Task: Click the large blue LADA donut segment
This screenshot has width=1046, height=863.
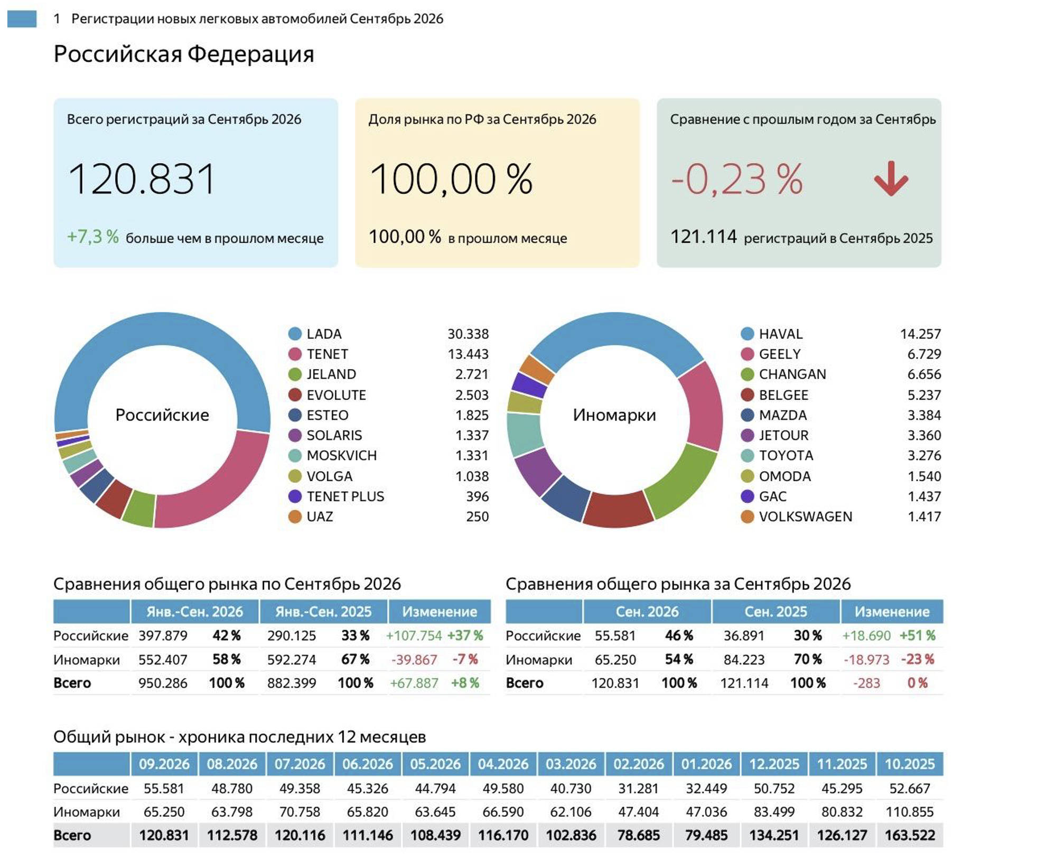Action: click(x=162, y=330)
